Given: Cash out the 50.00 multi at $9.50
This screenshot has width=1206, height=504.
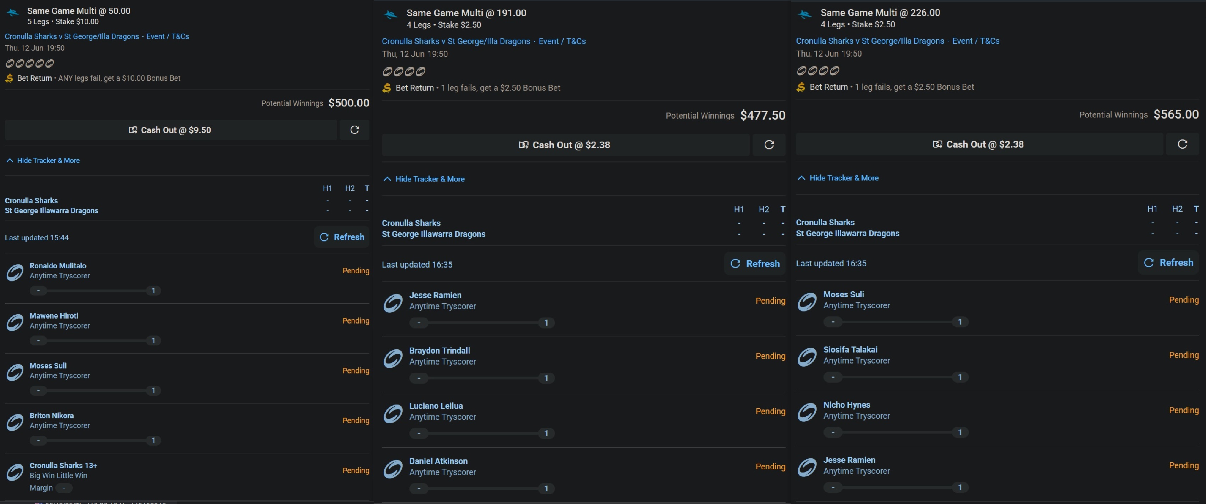Looking at the screenshot, I should point(171,130).
